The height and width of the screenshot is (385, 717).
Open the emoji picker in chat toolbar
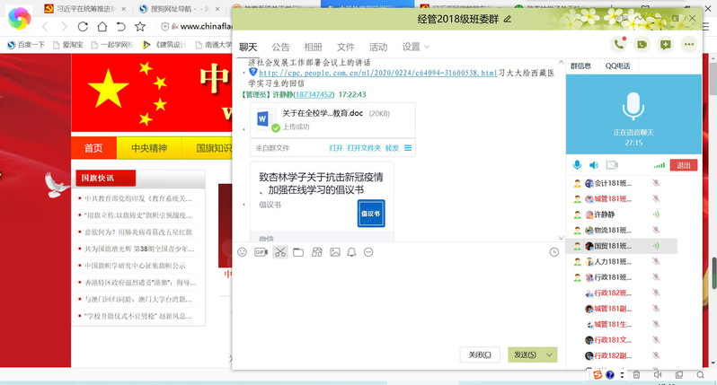pos(242,252)
